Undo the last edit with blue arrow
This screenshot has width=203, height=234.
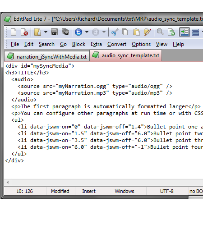(78, 32)
